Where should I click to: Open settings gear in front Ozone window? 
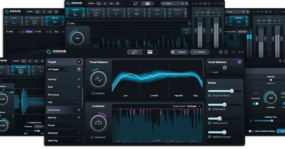[x=221, y=52]
